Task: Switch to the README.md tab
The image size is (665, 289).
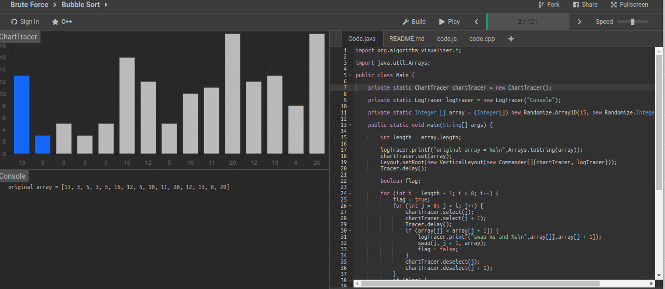Action: coord(406,39)
